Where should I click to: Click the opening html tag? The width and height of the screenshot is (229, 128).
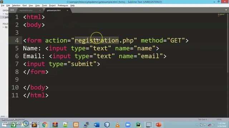click(x=34, y=17)
